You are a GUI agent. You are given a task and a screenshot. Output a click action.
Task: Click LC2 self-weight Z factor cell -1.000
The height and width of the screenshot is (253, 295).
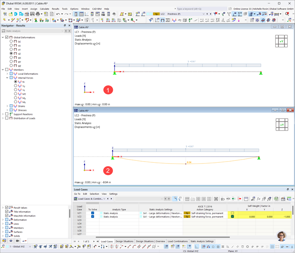(282, 217)
